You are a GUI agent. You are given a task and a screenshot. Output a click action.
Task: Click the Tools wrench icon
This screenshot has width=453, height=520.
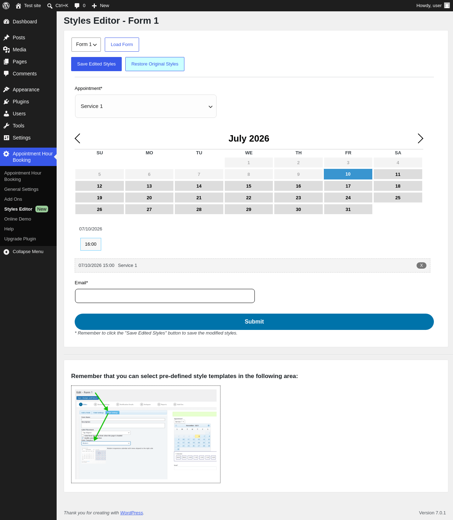6,126
